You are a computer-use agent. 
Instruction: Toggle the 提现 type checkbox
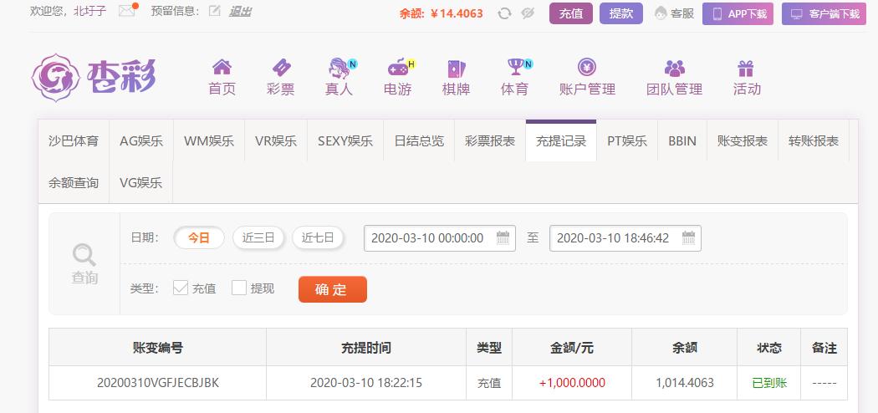pos(239,288)
